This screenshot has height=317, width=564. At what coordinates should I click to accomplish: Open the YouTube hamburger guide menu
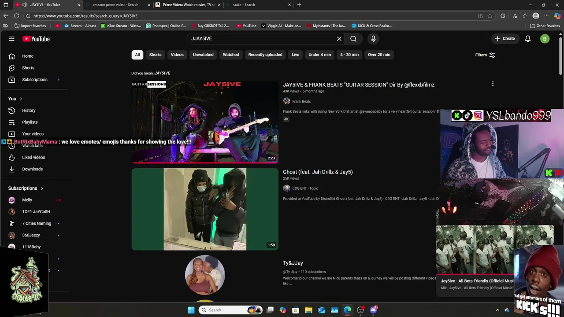12,39
